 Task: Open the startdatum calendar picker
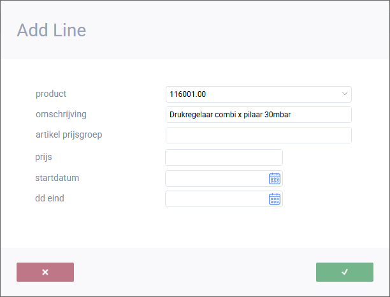tap(275, 178)
